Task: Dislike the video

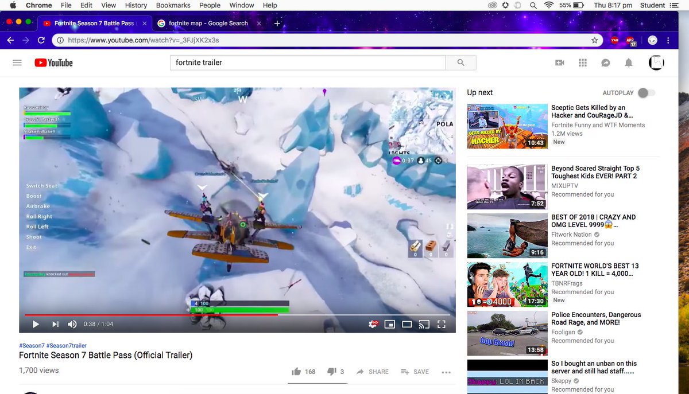Action: [x=335, y=372]
